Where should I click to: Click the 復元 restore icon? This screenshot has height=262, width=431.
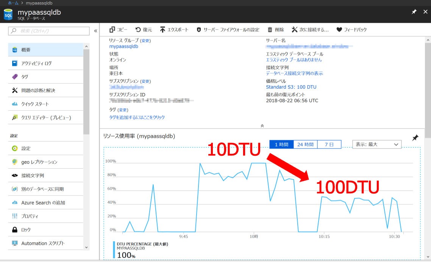(138, 29)
